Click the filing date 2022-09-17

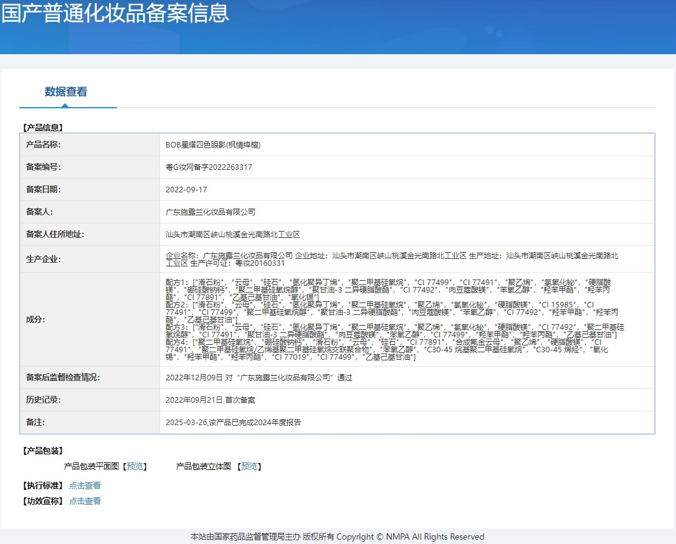pos(186,189)
